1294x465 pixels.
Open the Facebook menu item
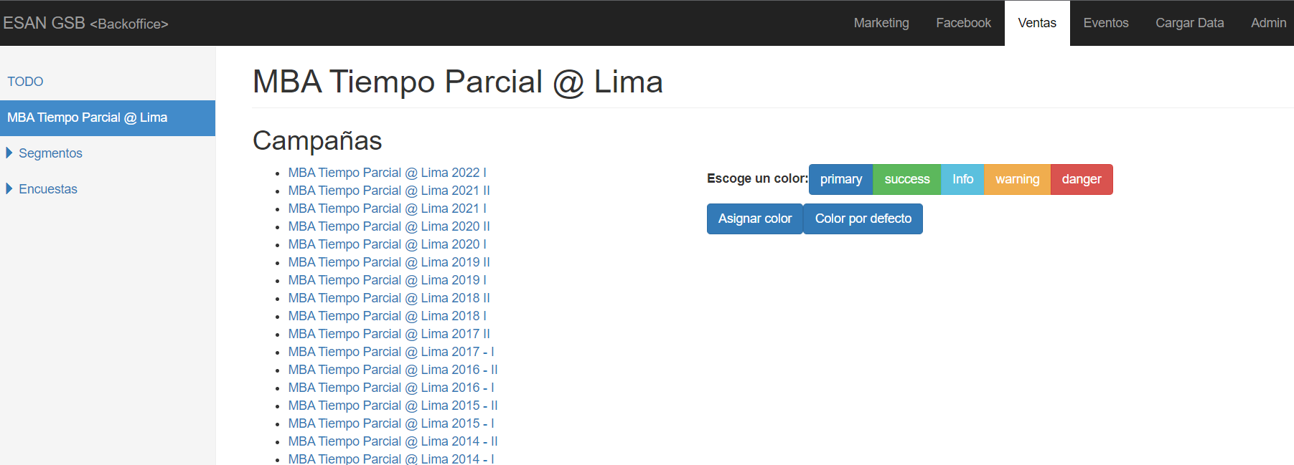coord(963,23)
